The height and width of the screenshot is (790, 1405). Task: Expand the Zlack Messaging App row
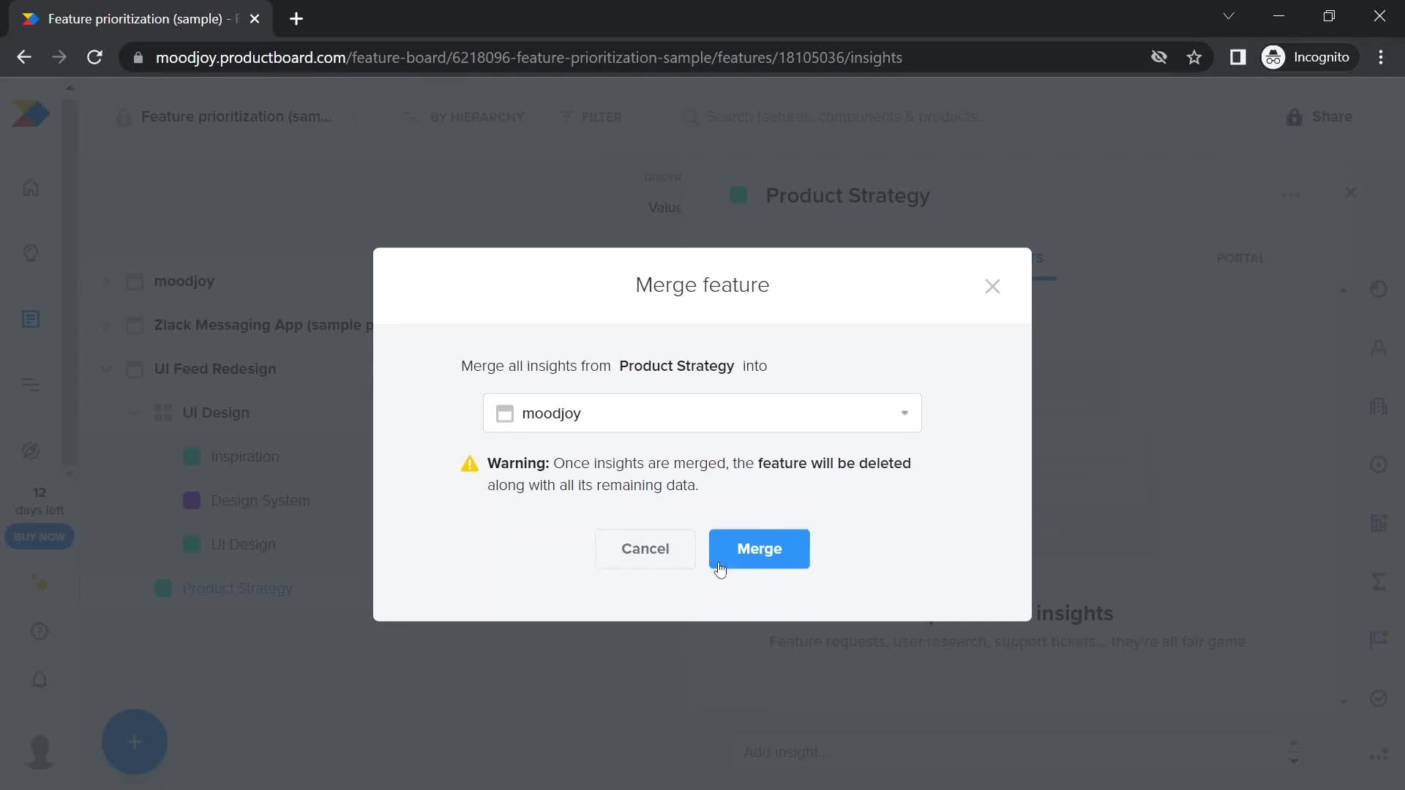106,326
